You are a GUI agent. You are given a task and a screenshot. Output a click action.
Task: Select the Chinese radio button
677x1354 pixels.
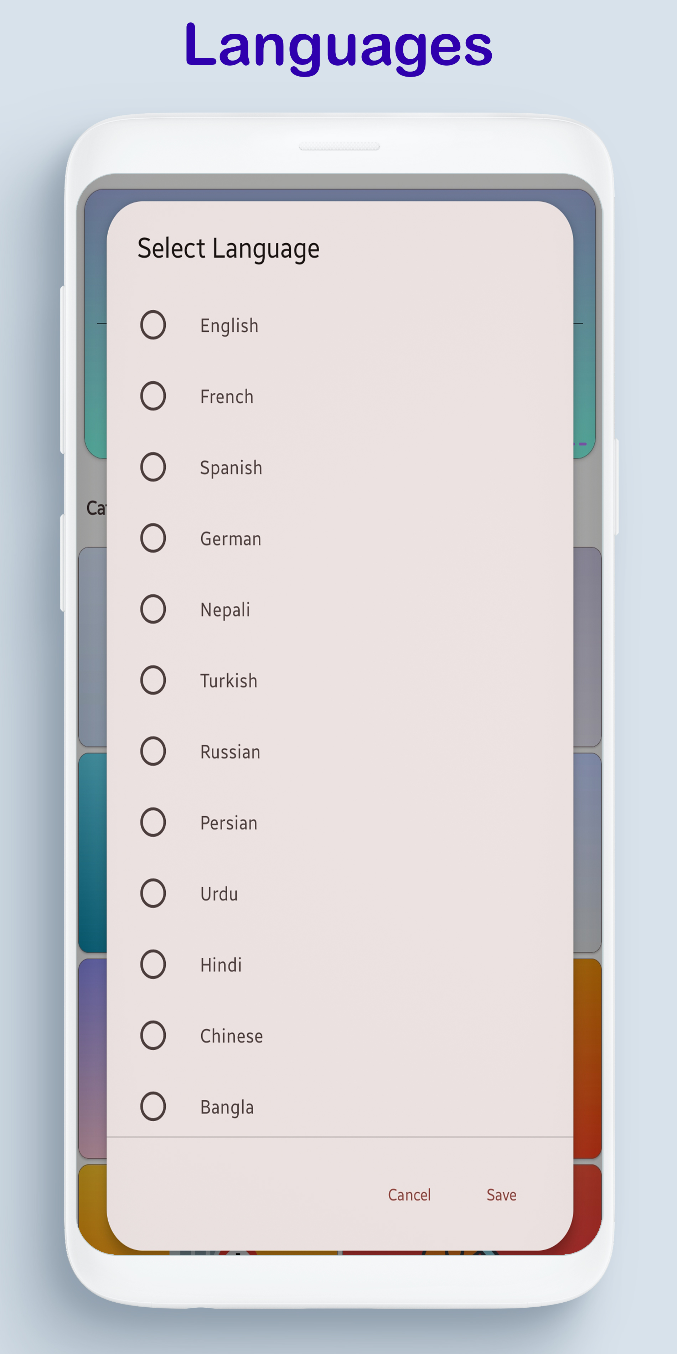(x=153, y=1035)
